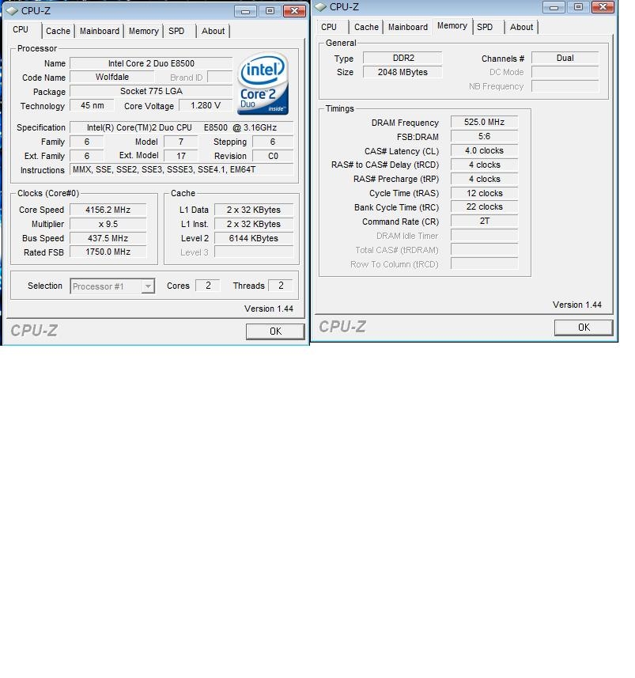This screenshot has height=678, width=635.
Task: Select the CPU tab in left CPU-Z window
Action: click(21, 29)
